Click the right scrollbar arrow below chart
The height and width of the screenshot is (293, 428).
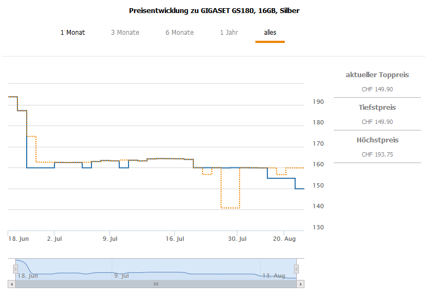pyautogui.click(x=300, y=284)
